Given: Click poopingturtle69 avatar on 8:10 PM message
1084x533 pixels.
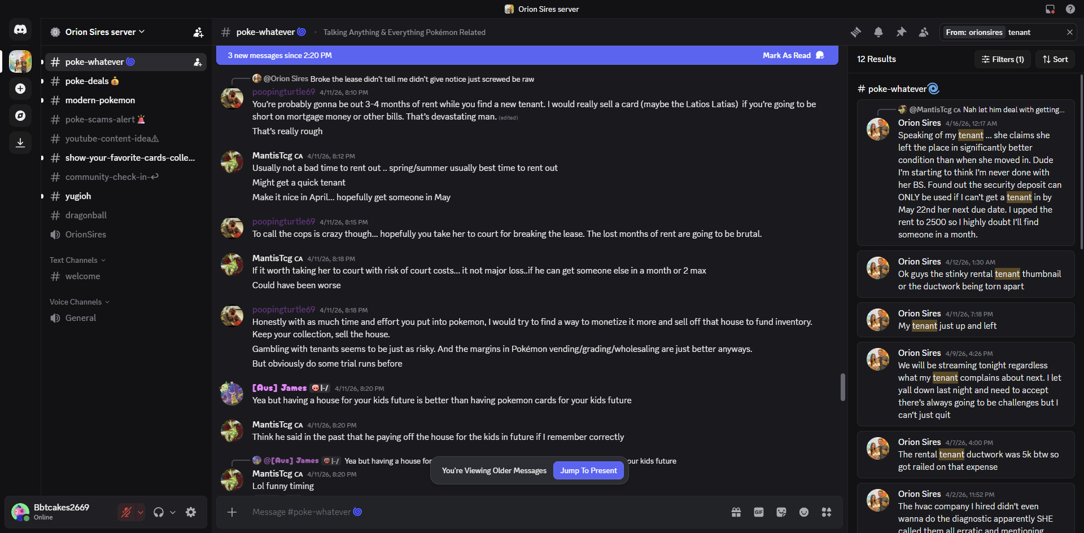Looking at the screenshot, I should click(232, 98).
